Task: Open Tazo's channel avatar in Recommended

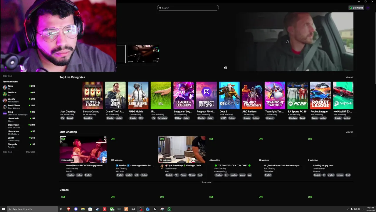Action: (x=5, y=87)
